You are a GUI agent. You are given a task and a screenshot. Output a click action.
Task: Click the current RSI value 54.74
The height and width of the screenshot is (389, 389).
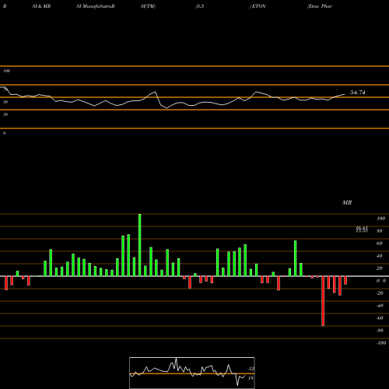tap(358, 93)
